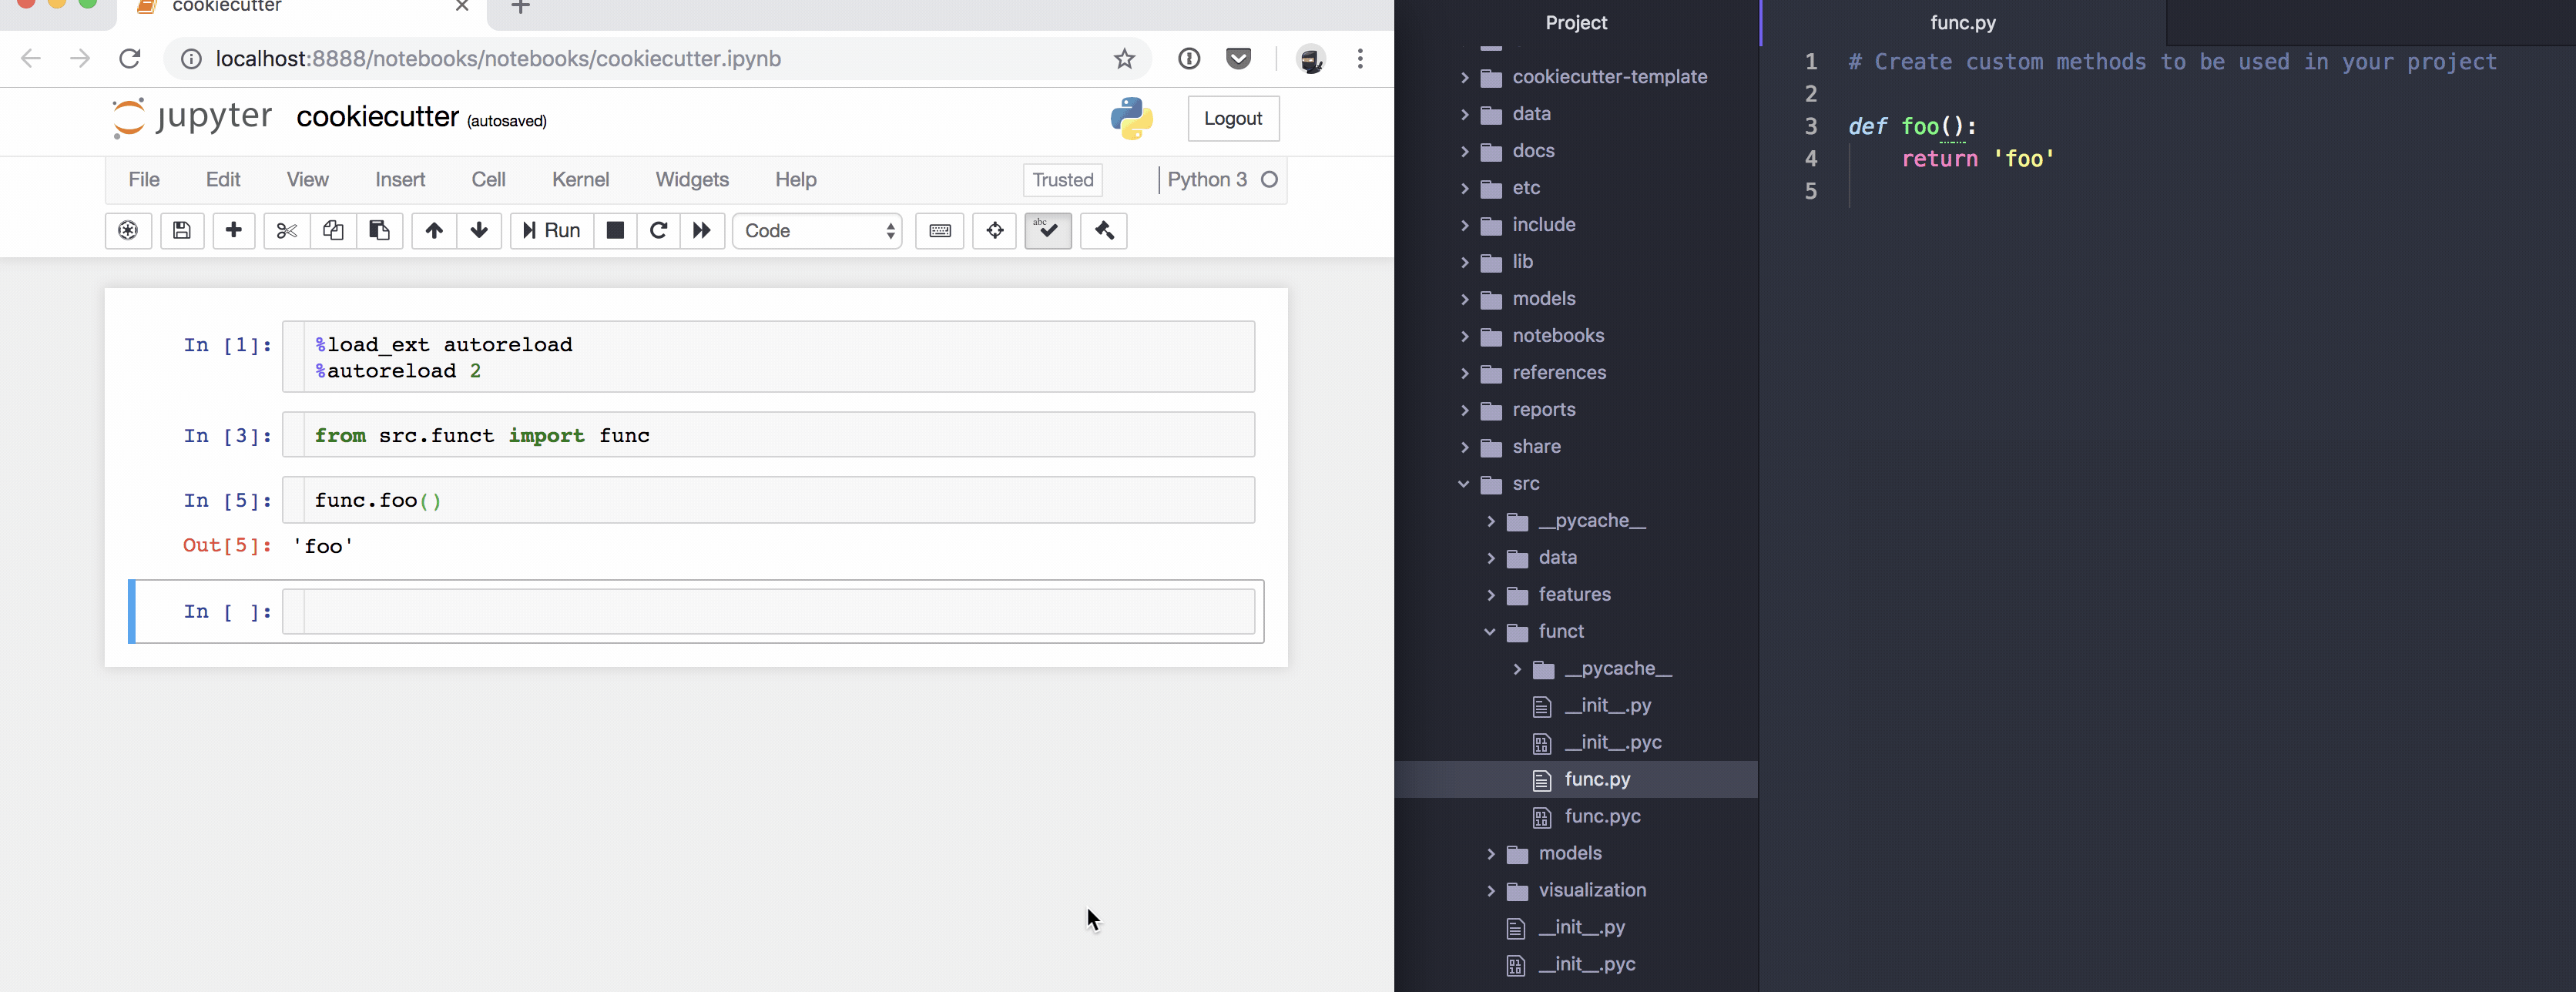This screenshot has width=2576, height=992.
Task: Click the circular info extension icon
Action: (1188, 59)
